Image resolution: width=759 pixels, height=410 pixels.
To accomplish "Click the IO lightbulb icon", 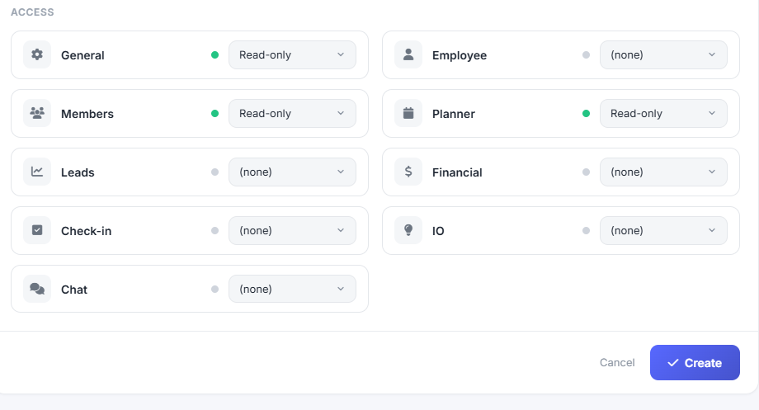I will pos(408,230).
